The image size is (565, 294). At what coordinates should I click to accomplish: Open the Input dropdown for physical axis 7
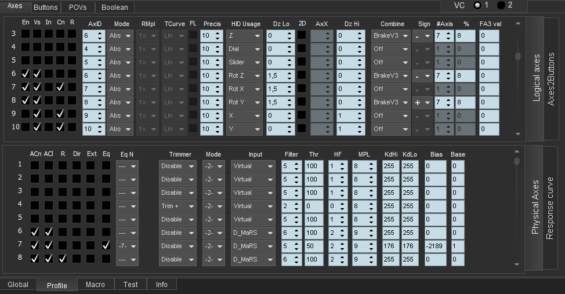pos(253,246)
